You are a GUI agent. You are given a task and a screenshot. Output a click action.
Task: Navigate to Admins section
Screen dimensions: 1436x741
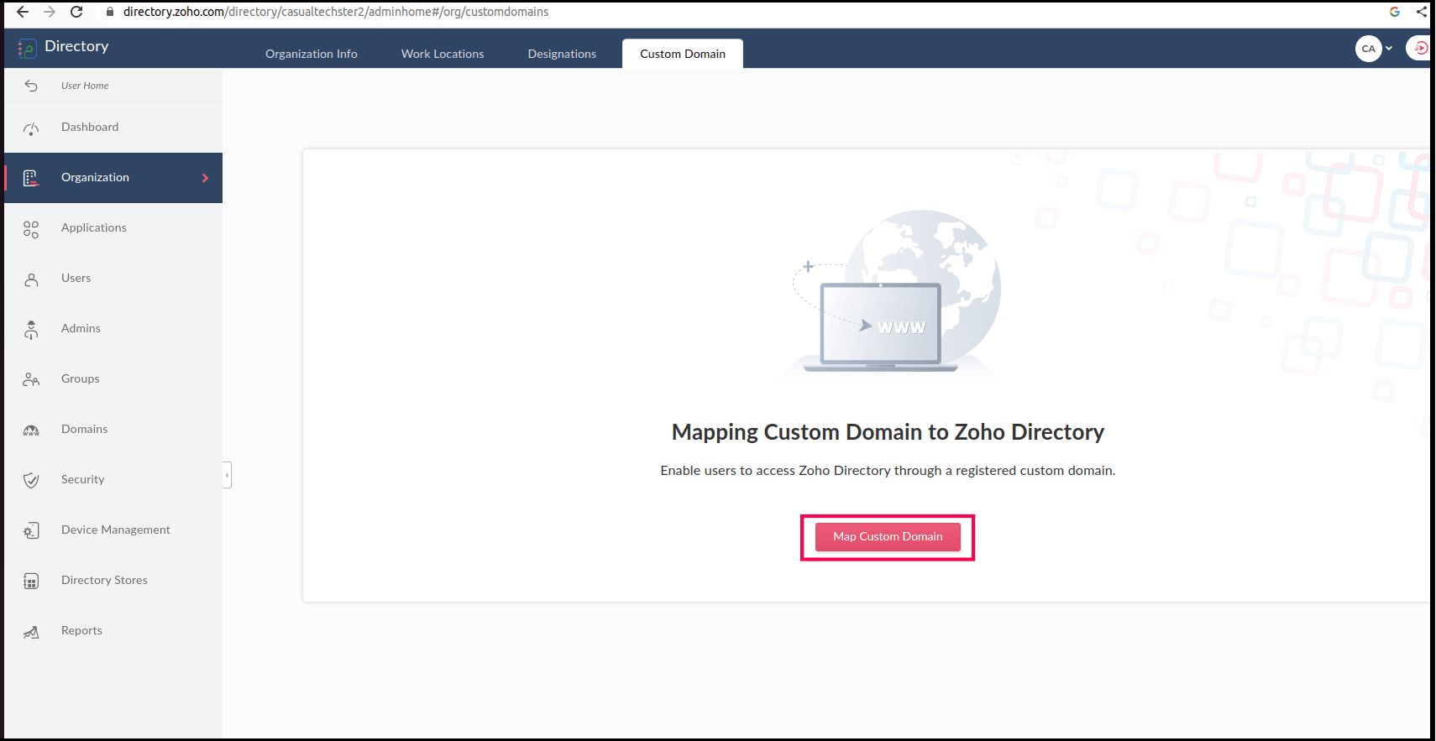81,328
